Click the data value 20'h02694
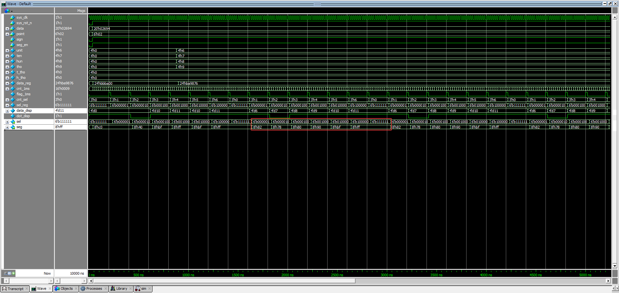The width and height of the screenshot is (619, 293). (x=64, y=28)
